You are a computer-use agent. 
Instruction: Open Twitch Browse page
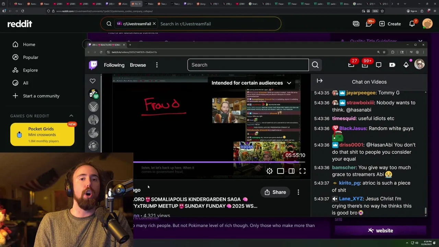point(138,65)
